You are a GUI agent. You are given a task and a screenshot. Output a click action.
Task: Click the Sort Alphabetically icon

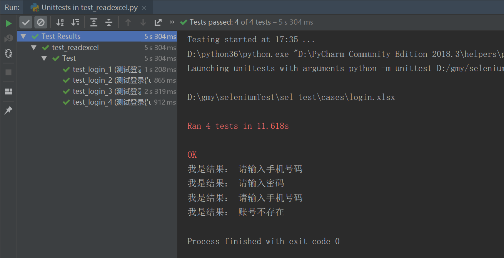coord(60,22)
